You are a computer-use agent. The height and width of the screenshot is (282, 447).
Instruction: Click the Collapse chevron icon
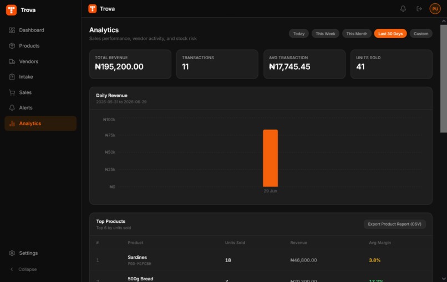pyautogui.click(x=12, y=269)
